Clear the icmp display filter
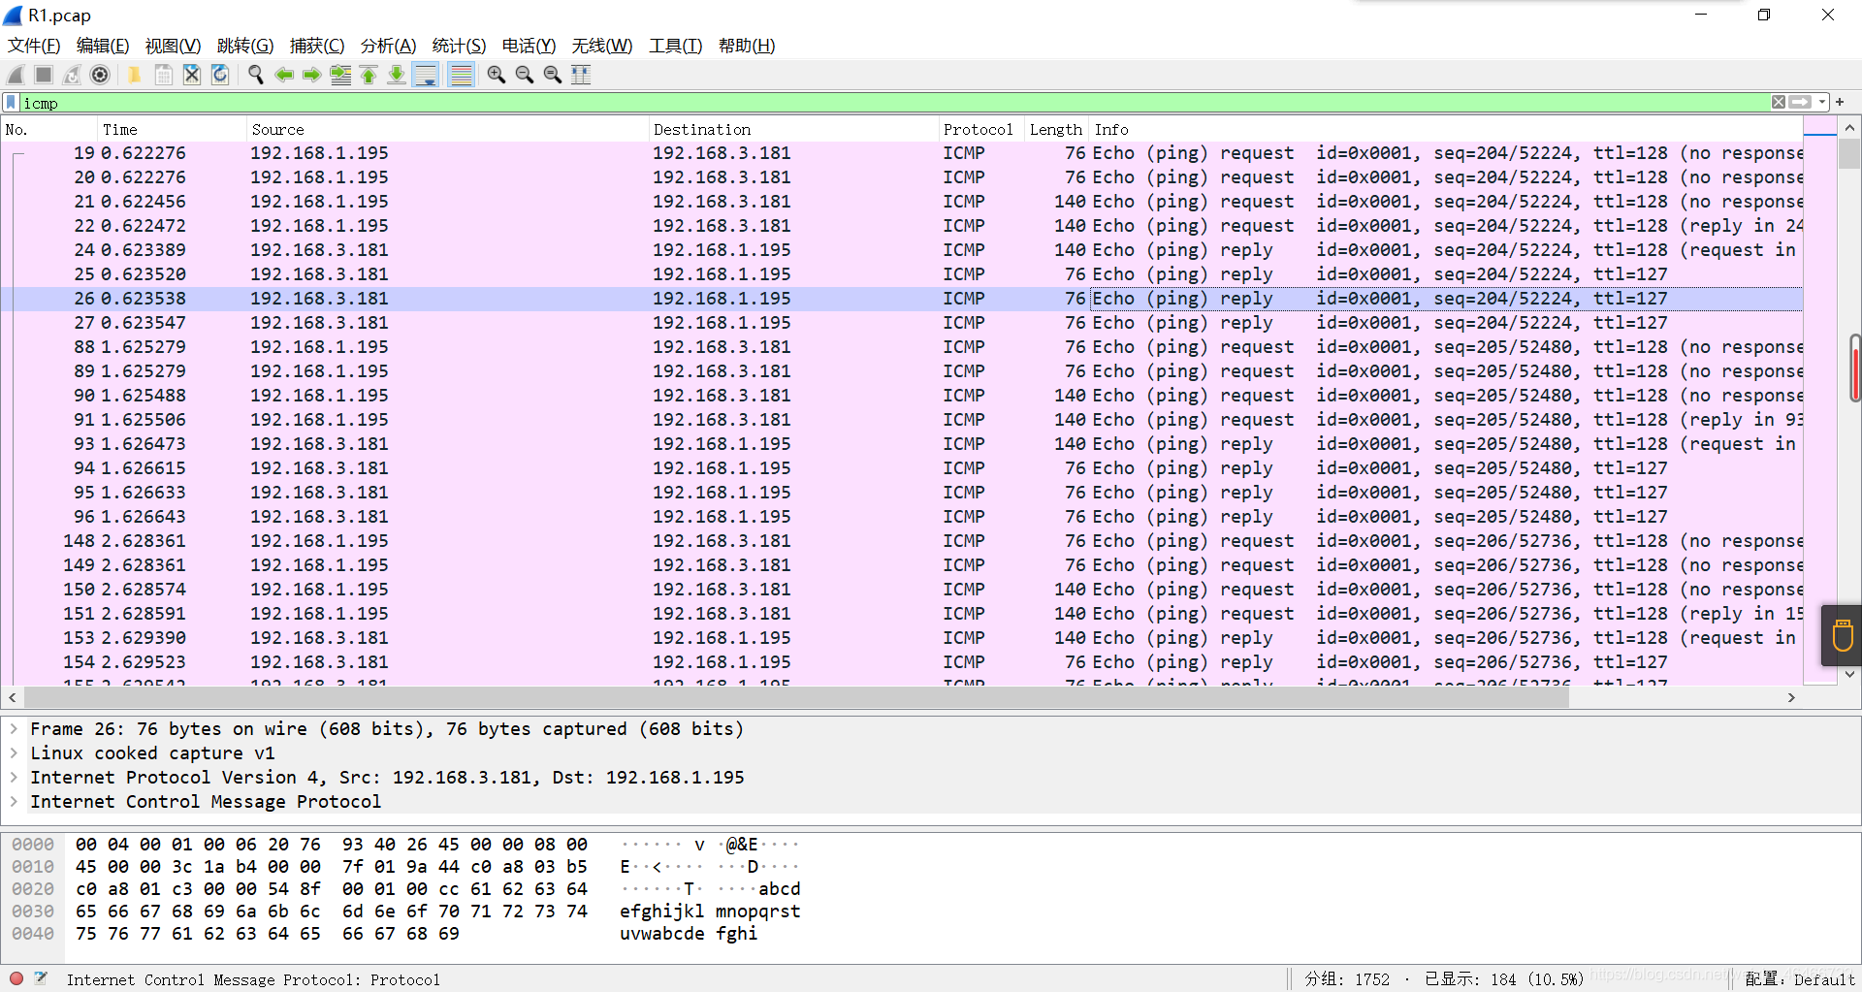Viewport: 1862px width, 992px height. (x=1778, y=102)
